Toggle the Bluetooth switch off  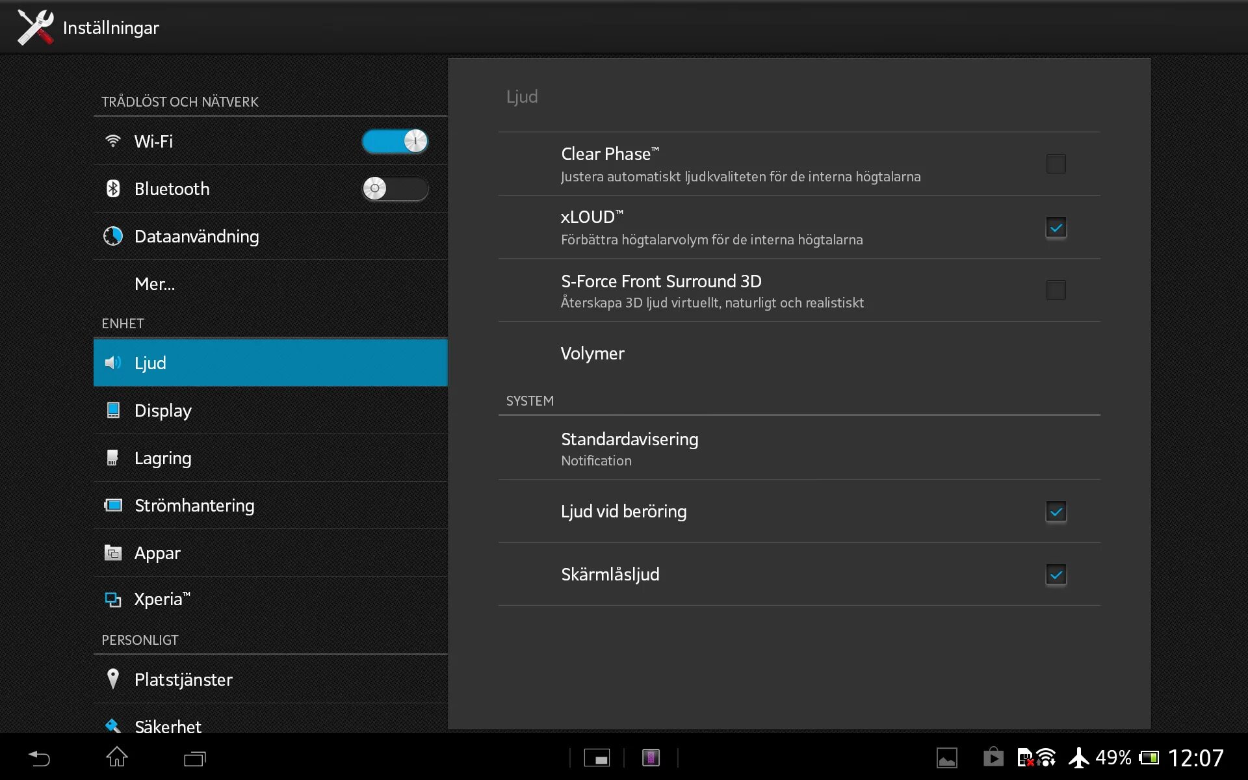(393, 188)
